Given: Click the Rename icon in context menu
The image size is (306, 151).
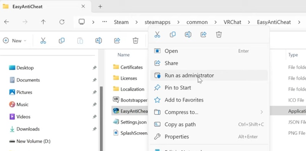Looking at the screenshot, I should coord(188,35).
